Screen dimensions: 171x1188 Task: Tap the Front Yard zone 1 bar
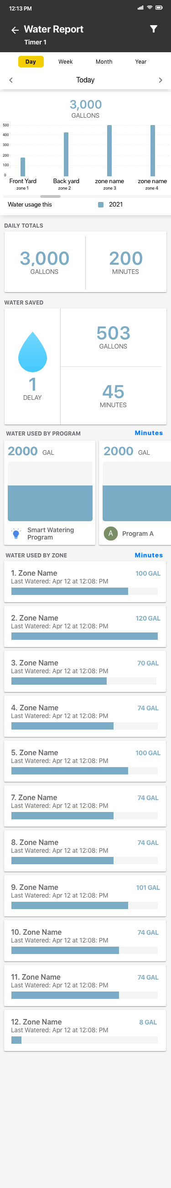tap(23, 167)
